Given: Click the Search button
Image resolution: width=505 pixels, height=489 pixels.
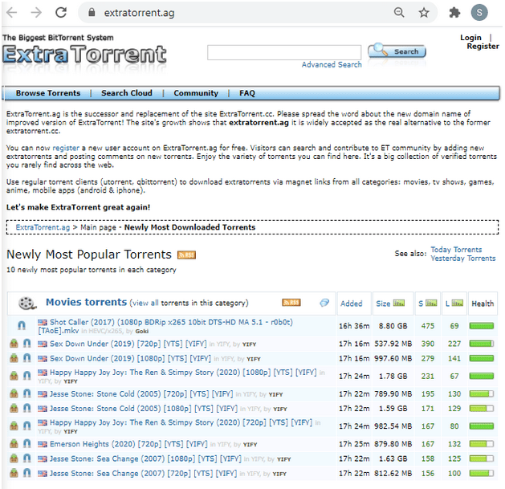Looking at the screenshot, I should coord(397,51).
